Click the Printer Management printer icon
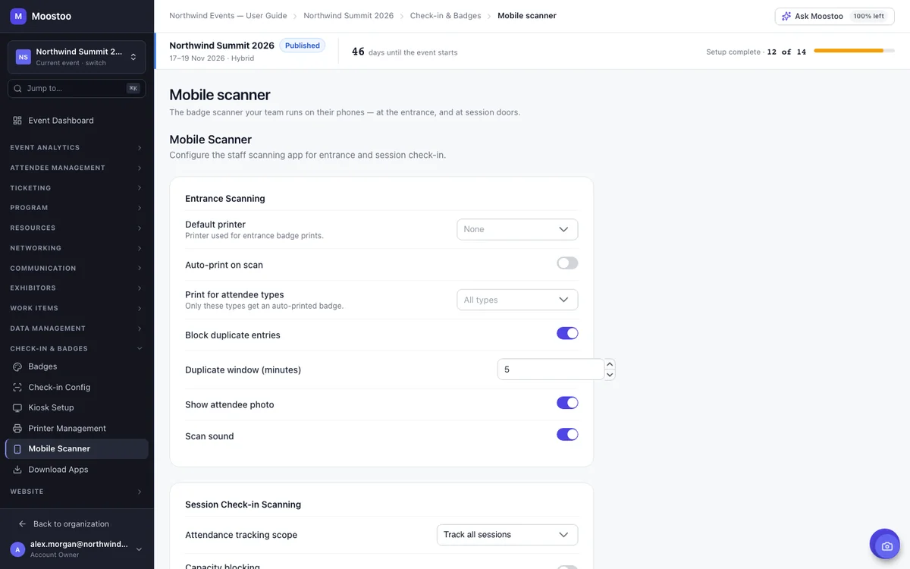 [17, 428]
